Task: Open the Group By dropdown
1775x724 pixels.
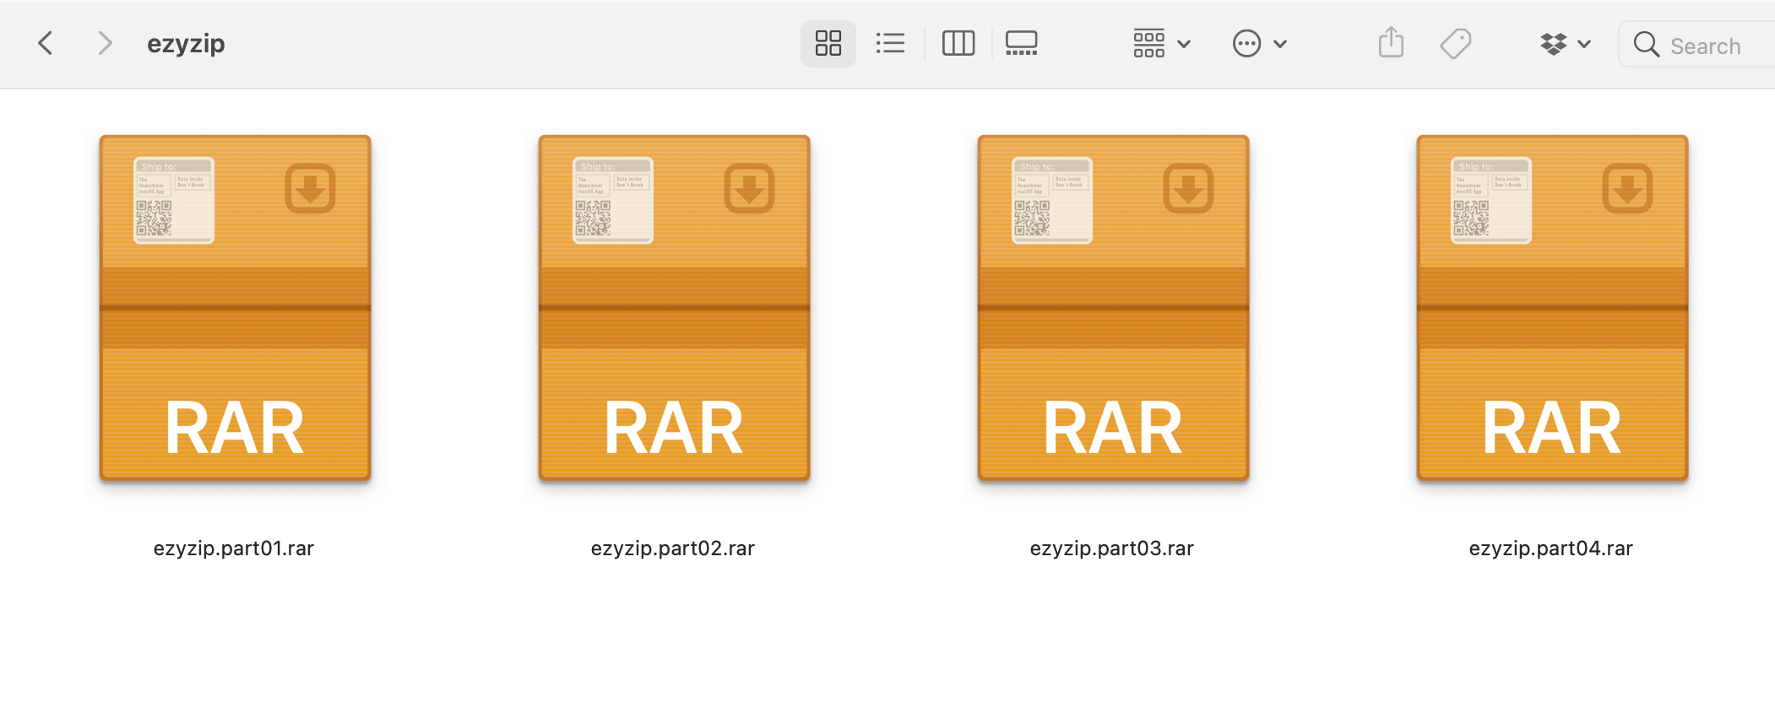Action: [1161, 43]
